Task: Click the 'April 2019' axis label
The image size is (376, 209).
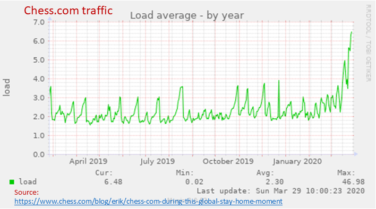Action: [x=88, y=161]
